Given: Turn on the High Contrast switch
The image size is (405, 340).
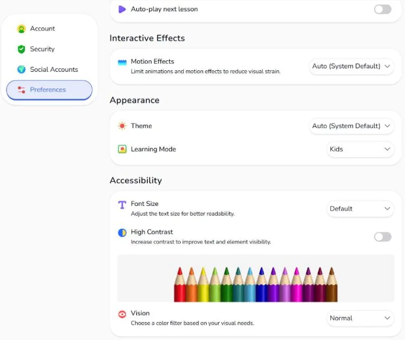Looking at the screenshot, I should pyautogui.click(x=383, y=237).
